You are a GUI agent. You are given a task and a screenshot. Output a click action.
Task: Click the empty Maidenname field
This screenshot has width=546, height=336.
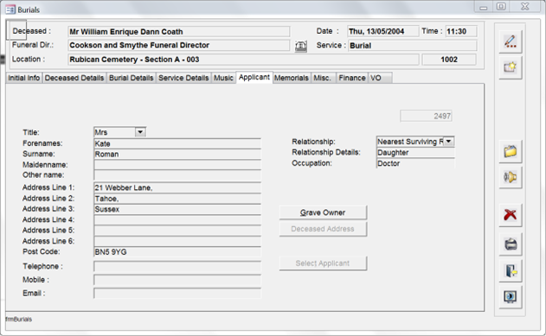(177, 165)
